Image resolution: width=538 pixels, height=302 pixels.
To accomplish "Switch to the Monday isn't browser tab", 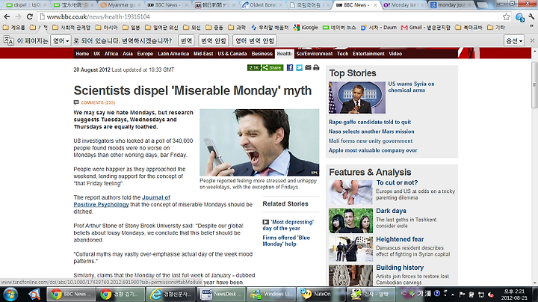I will coord(404,5).
